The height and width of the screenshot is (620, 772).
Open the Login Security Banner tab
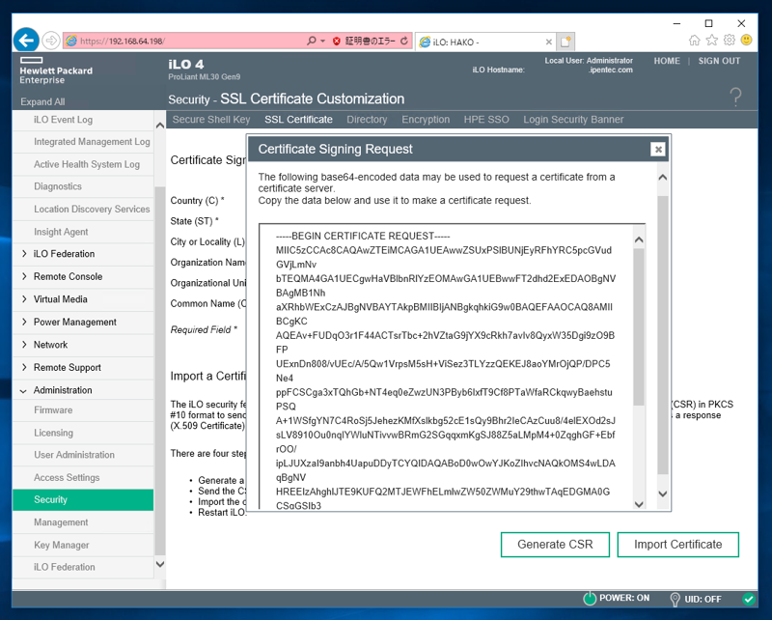click(x=573, y=120)
